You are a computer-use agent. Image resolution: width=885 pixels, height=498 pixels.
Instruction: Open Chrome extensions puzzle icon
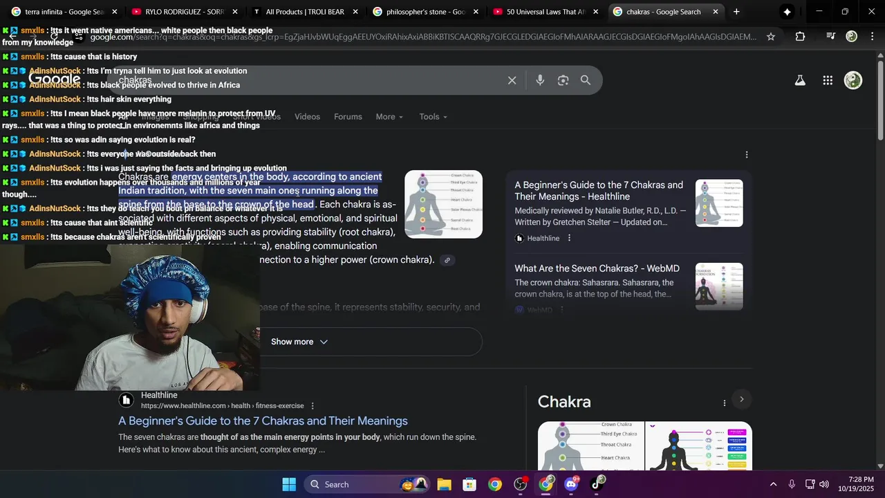(800, 37)
